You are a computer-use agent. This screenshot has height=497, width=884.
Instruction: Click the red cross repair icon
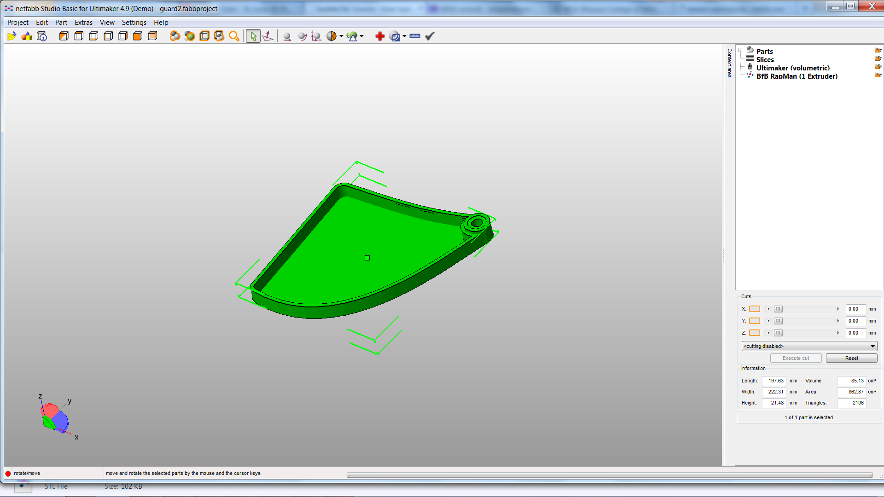click(x=380, y=36)
